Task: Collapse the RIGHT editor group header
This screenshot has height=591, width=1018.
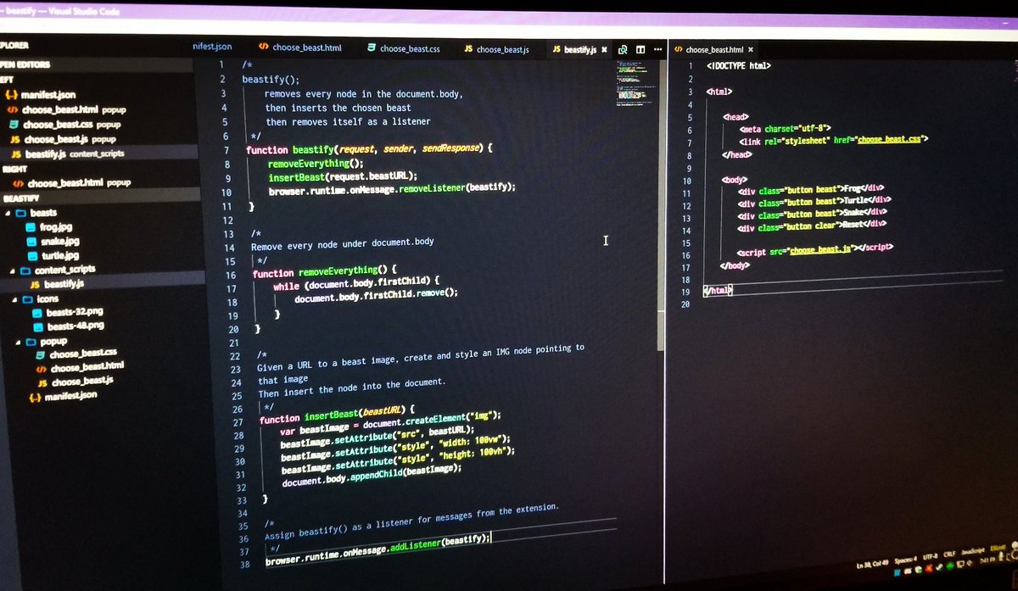Action: coord(14,169)
